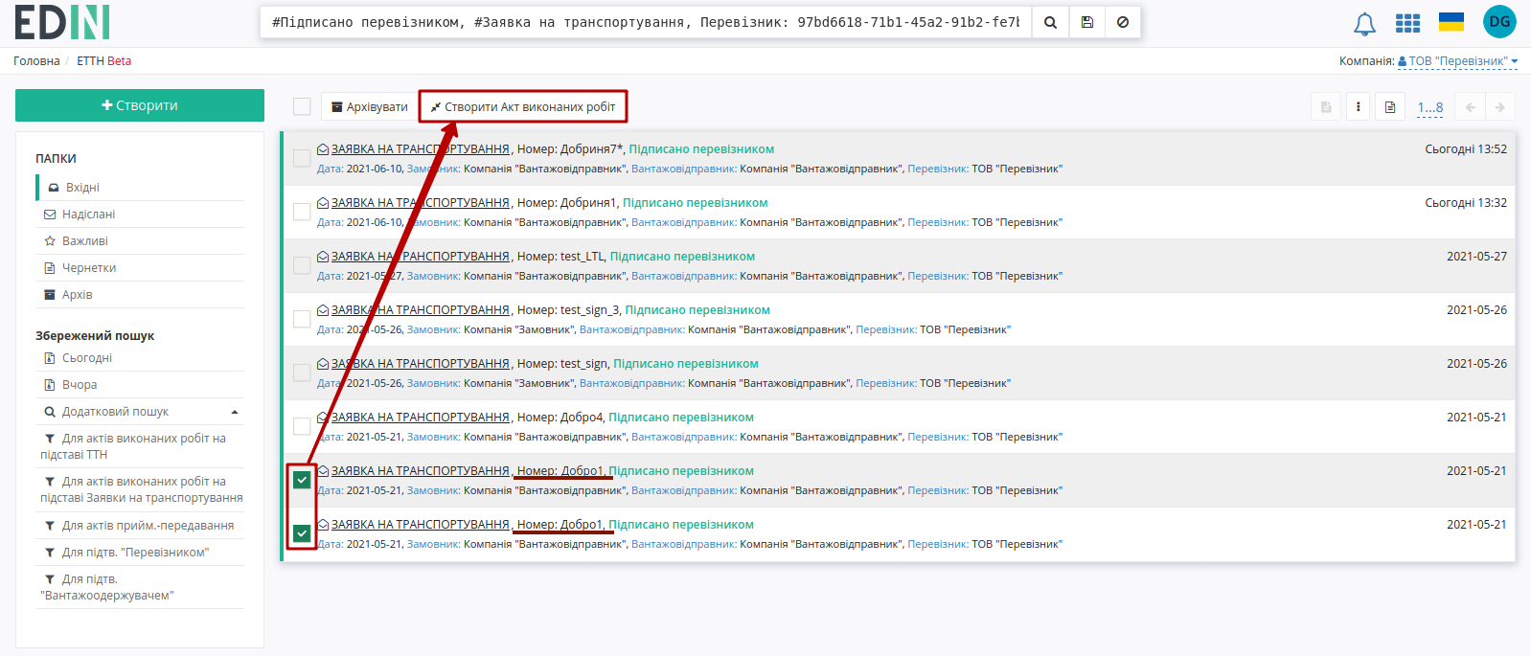Click the vertical dots more-options button
This screenshot has width=1531, height=656.
(1358, 107)
